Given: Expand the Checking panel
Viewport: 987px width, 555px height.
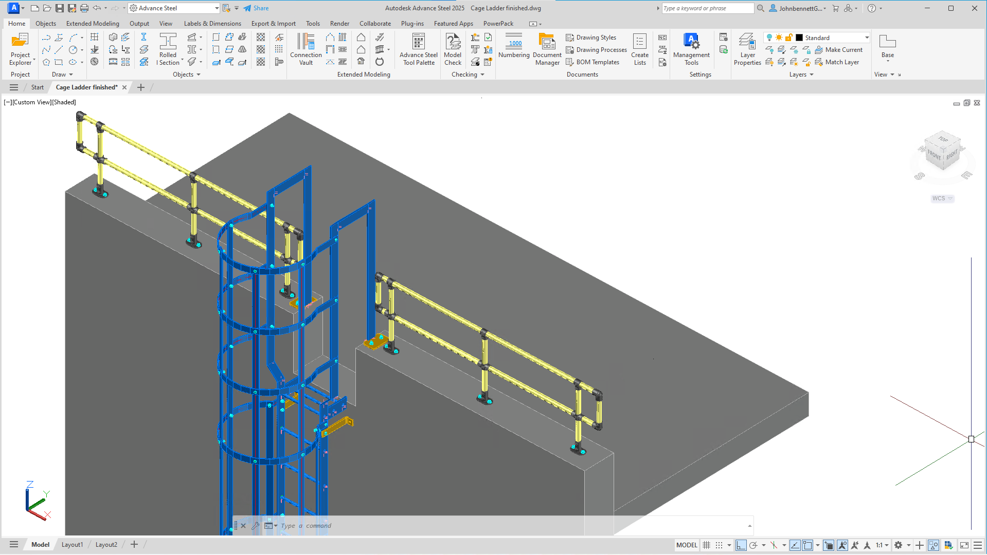Looking at the screenshot, I should point(468,75).
